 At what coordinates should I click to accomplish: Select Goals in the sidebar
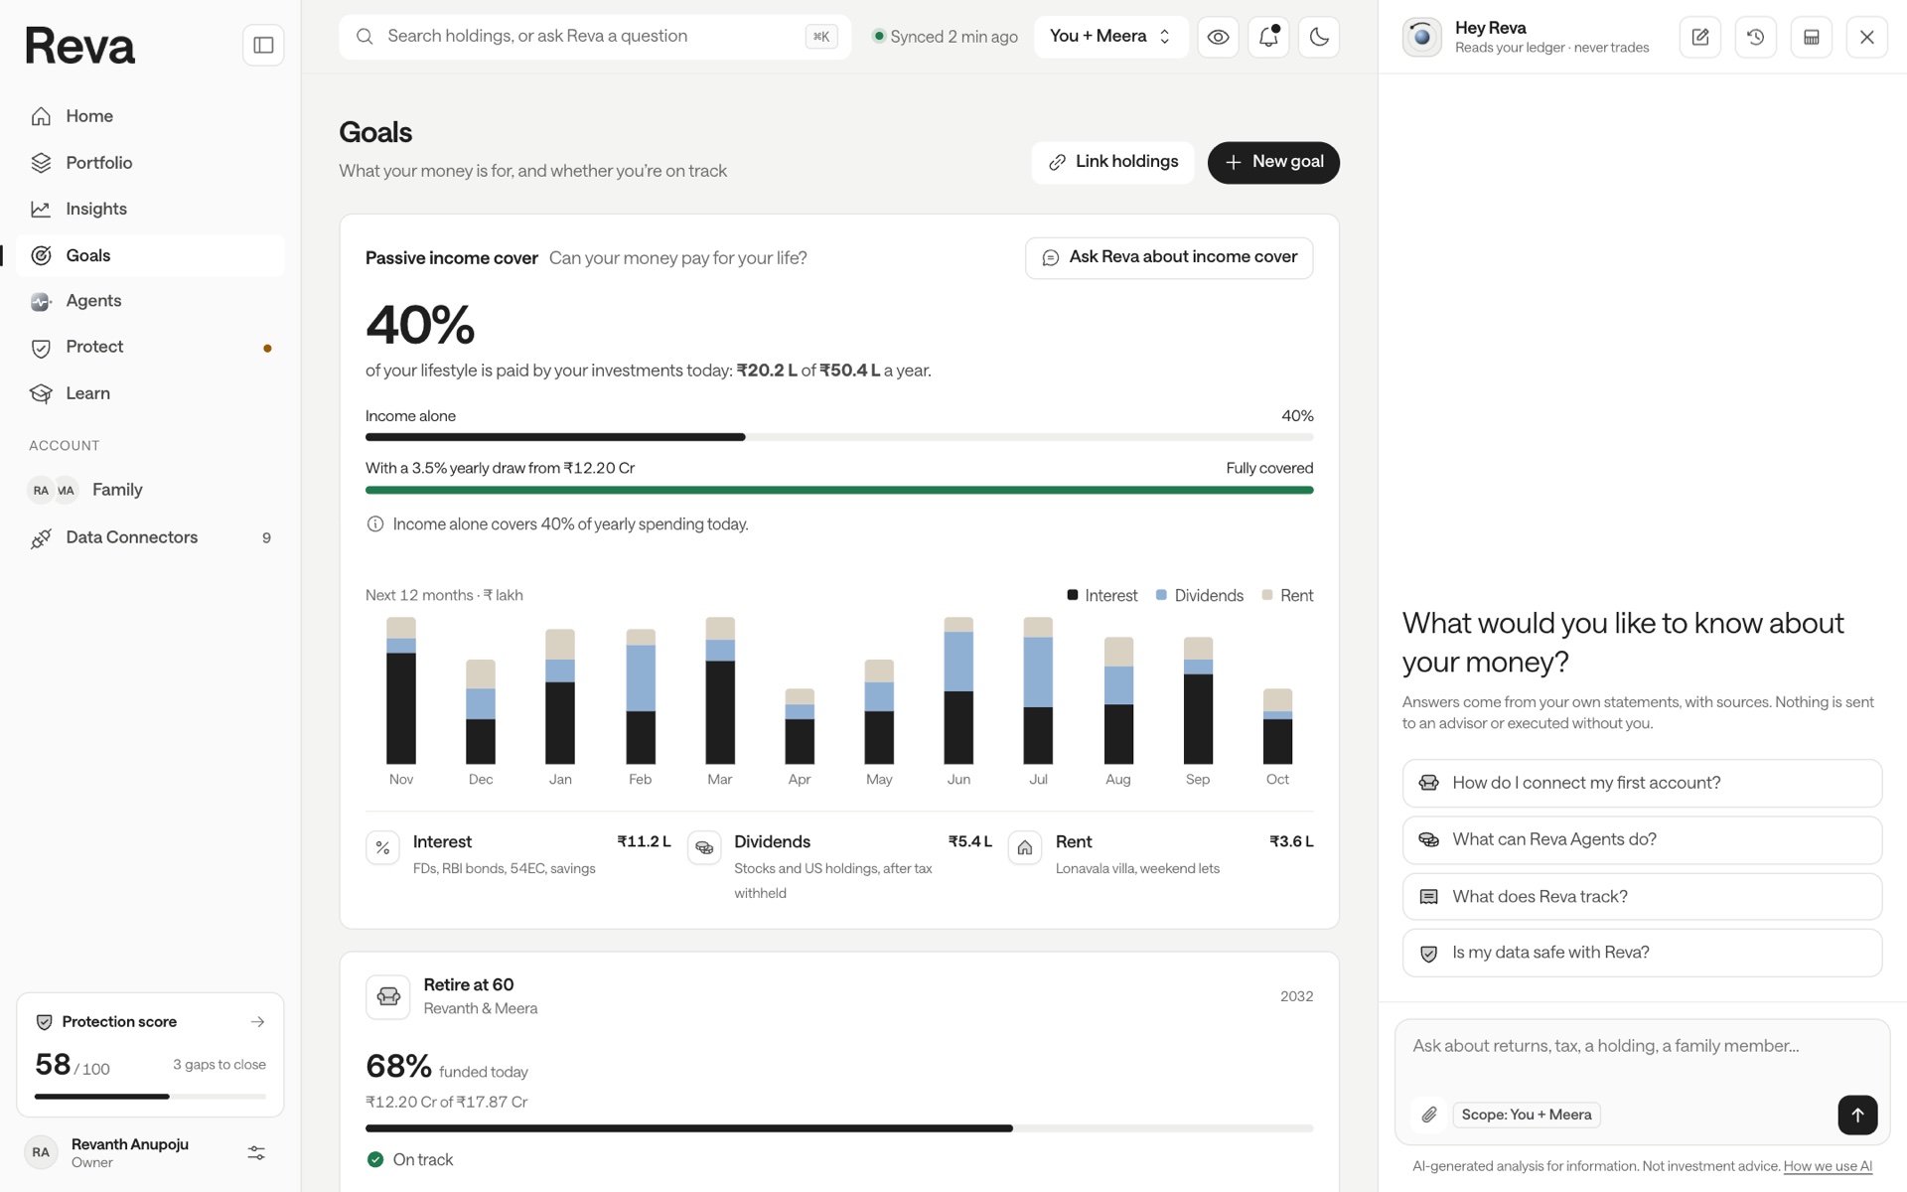click(150, 255)
